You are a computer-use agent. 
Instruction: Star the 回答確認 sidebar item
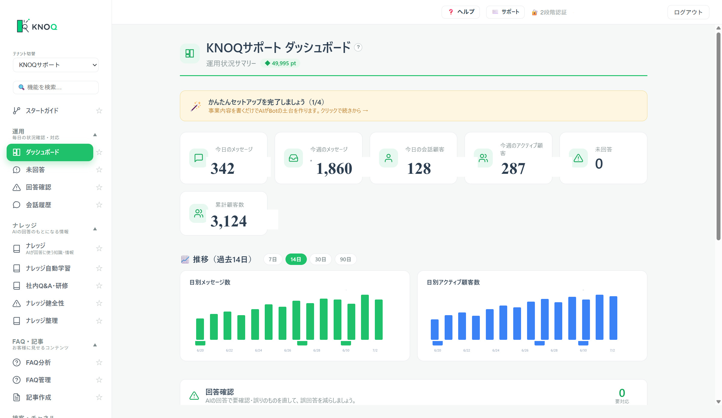[x=99, y=187]
